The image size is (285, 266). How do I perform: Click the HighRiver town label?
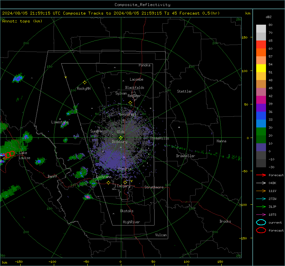(131, 222)
